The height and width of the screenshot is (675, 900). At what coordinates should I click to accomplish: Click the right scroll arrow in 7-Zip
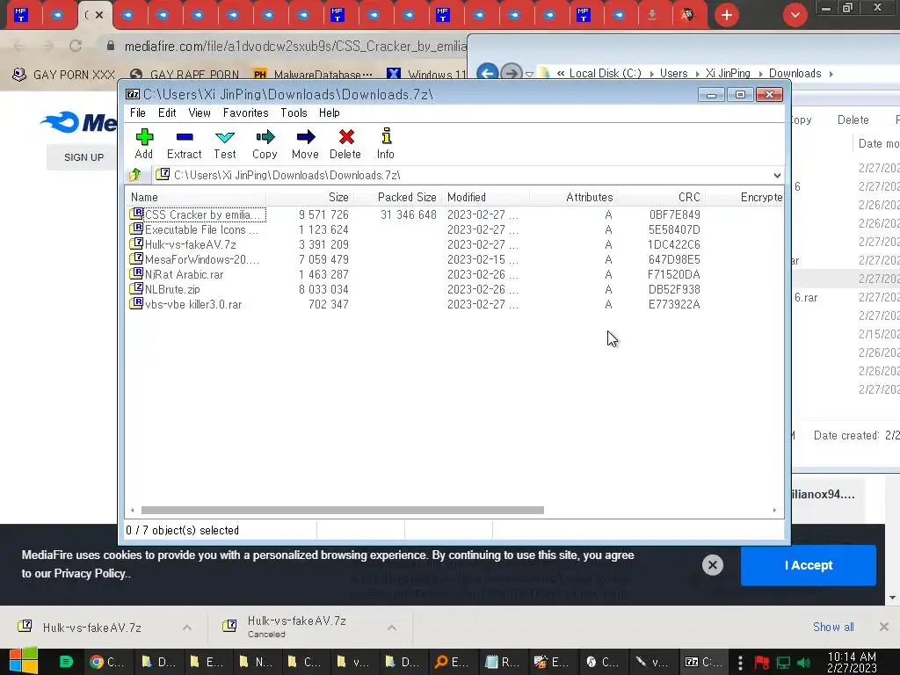click(774, 511)
